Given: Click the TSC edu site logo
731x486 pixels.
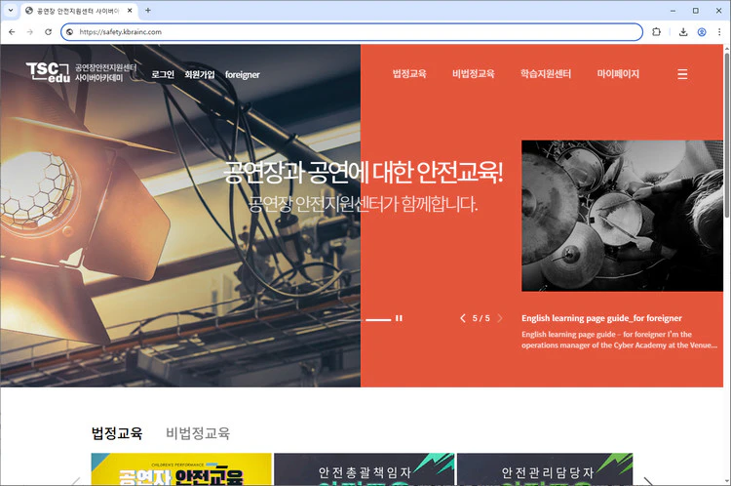Looking at the screenshot, I should 81,72.
